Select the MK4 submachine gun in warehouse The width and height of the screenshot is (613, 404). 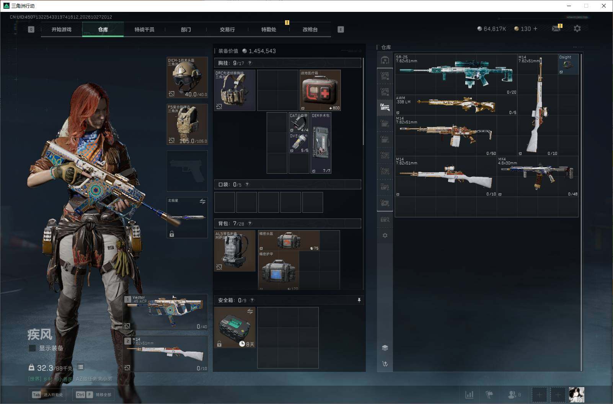pos(538,176)
